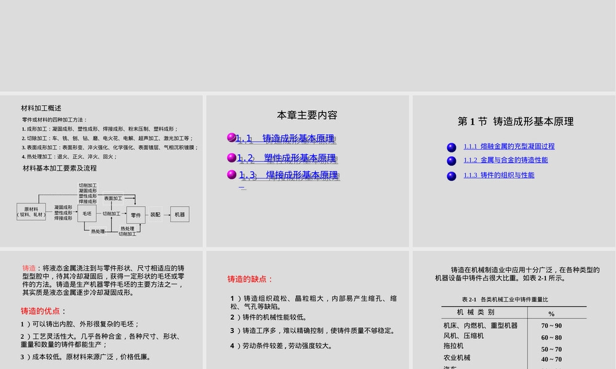
Task: Click the line 3）成本较低 text
Action: 86,357
